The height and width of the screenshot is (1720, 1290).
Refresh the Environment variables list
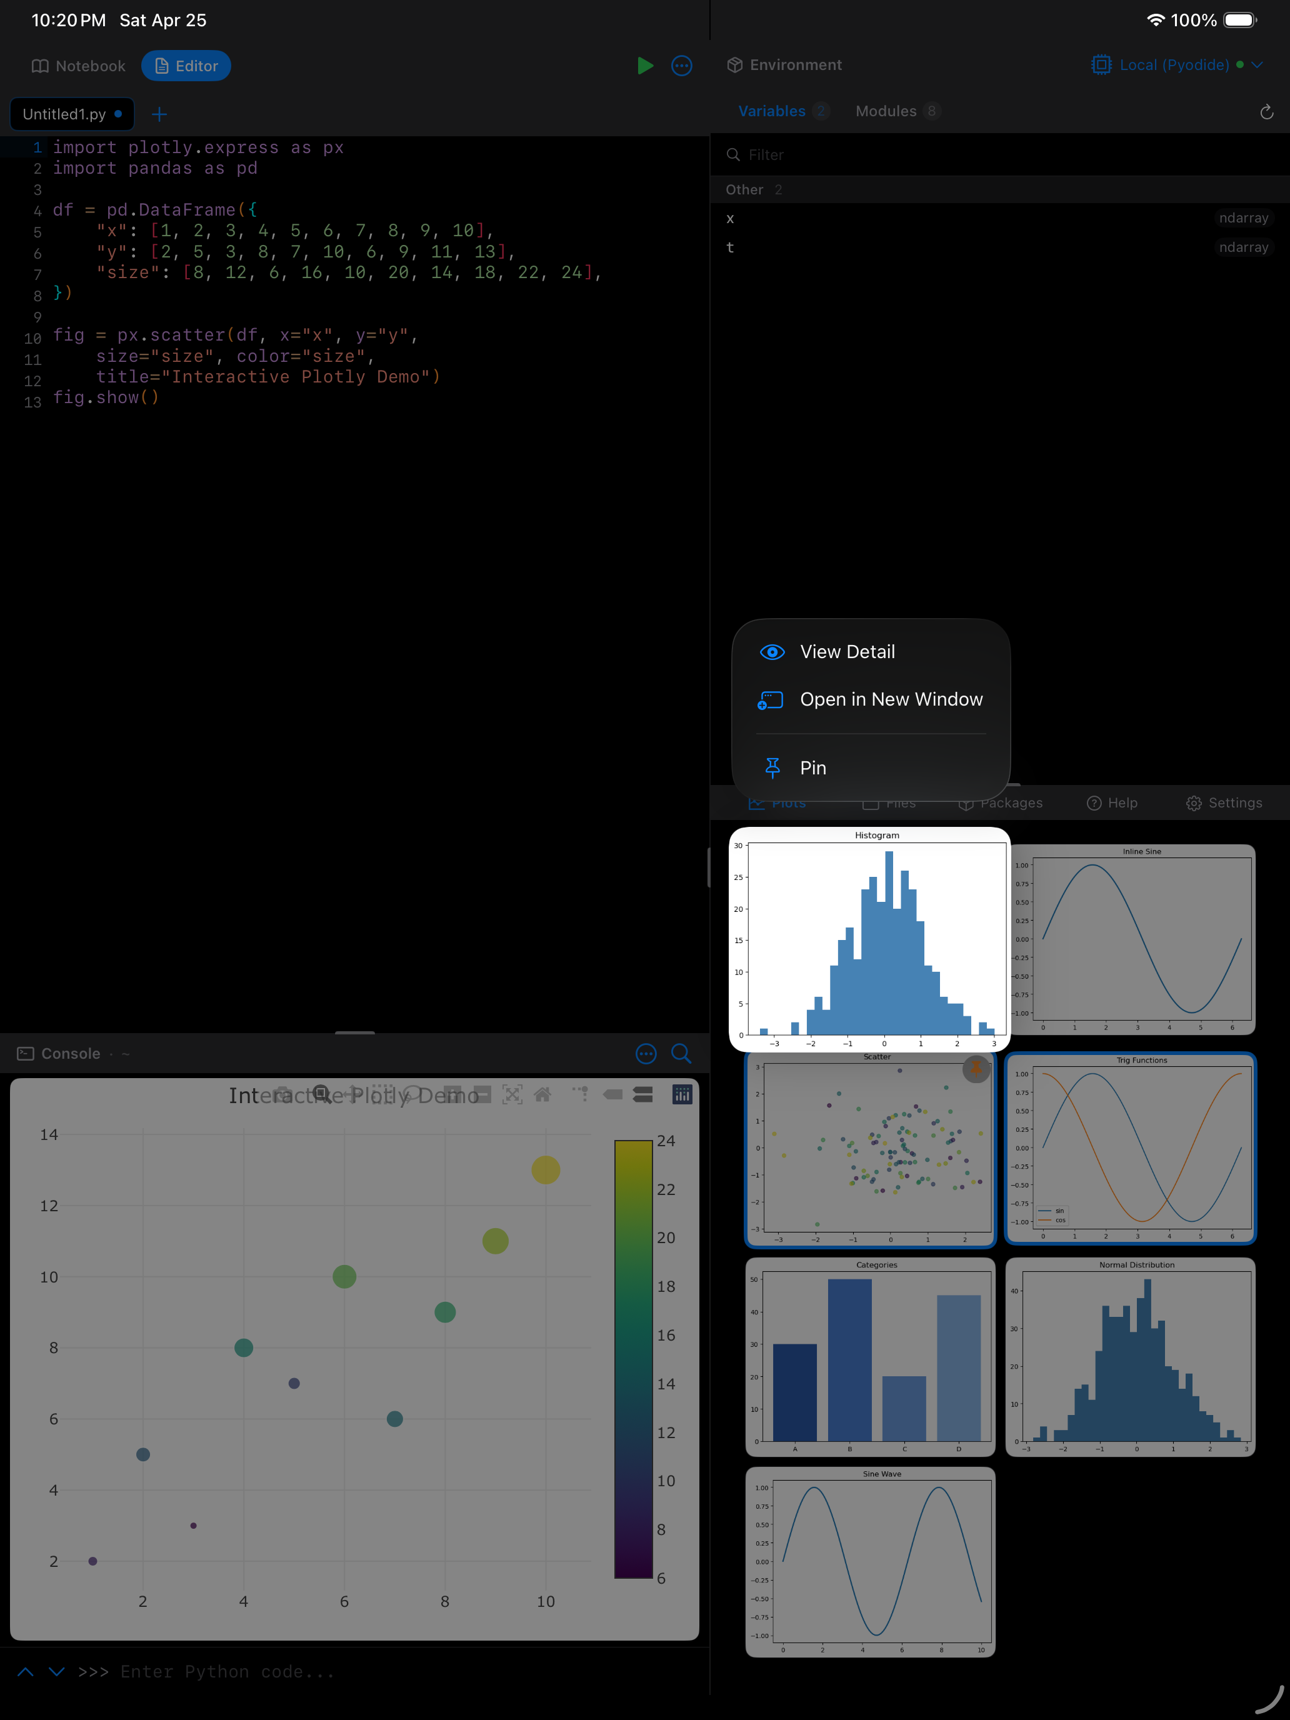[x=1267, y=112]
